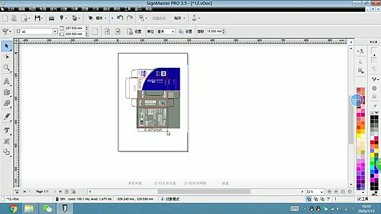Select the magnifier Zoom tool

7,68
